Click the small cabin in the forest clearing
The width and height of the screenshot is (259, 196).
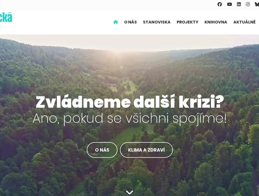pos(113,85)
